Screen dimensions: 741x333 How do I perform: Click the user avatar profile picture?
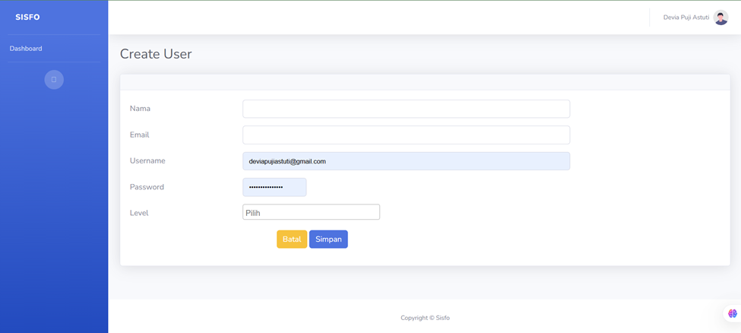[720, 17]
